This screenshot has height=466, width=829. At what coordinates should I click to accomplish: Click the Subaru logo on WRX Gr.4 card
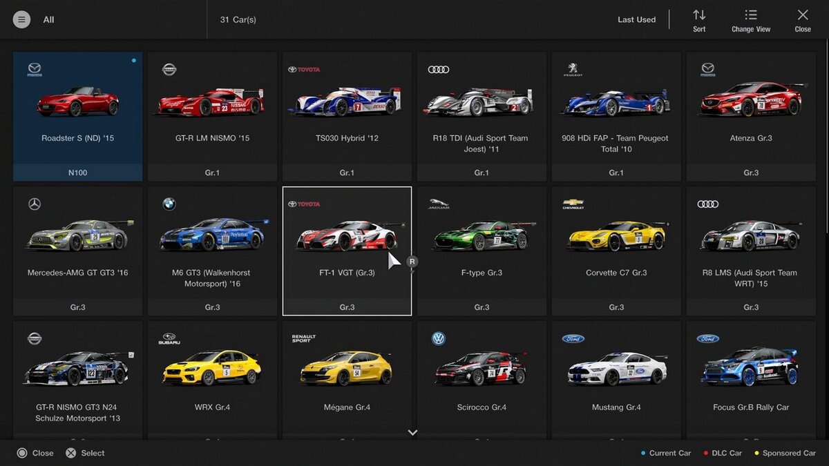pyautogui.click(x=169, y=338)
